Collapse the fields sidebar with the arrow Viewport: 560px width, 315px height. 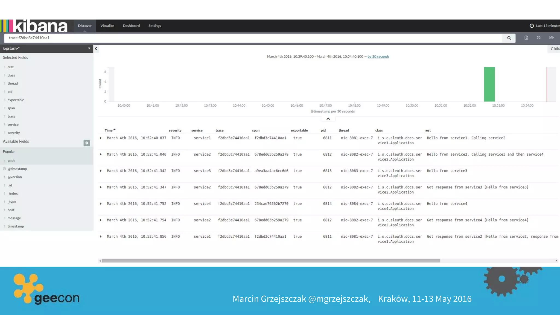click(96, 49)
